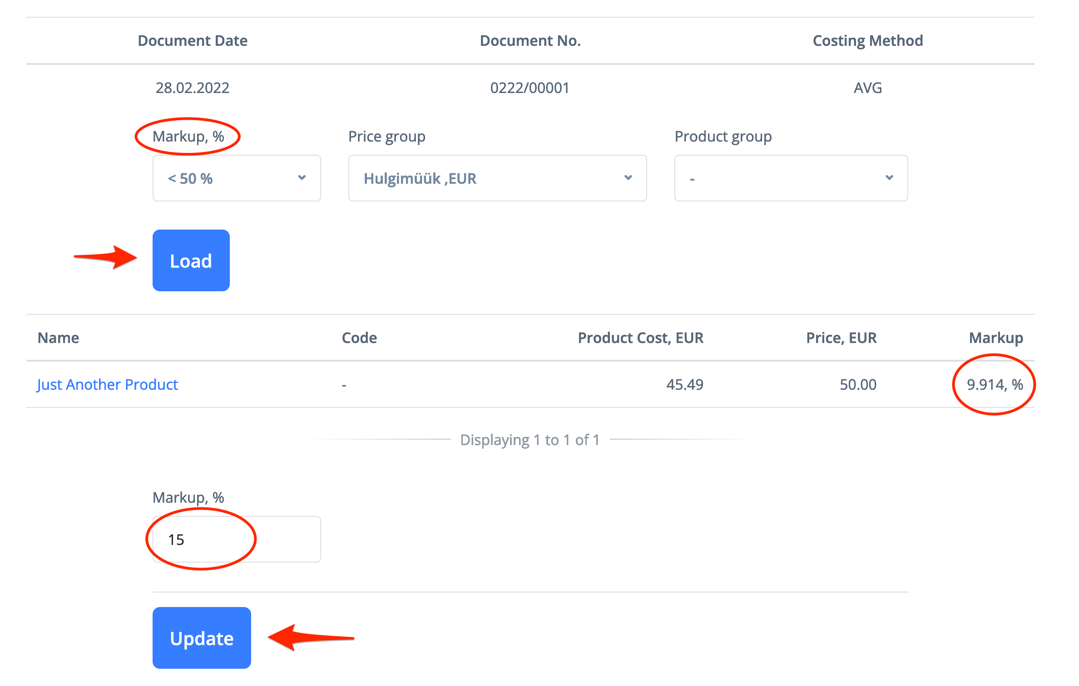1079x686 pixels.
Task: Open the Product group dropdown
Action: point(791,178)
